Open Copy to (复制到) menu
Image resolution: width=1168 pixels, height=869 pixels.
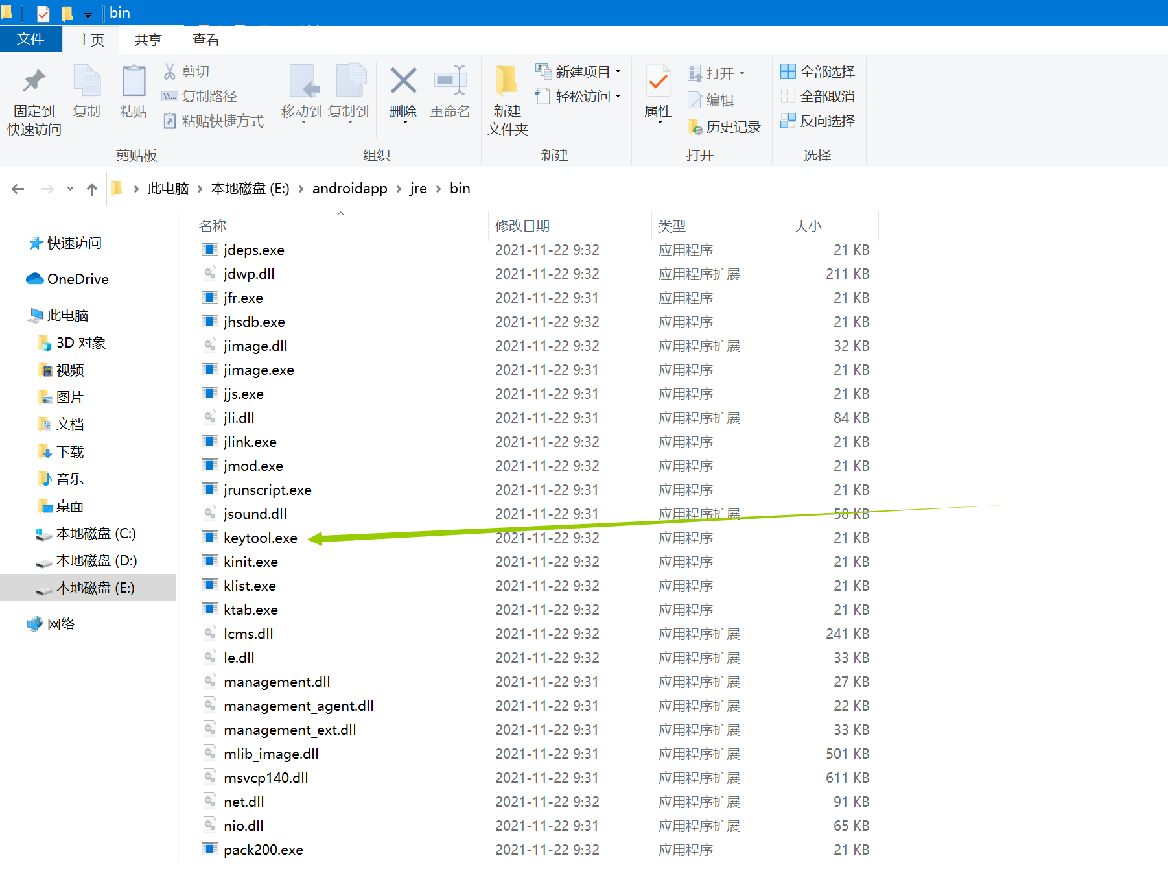349,93
